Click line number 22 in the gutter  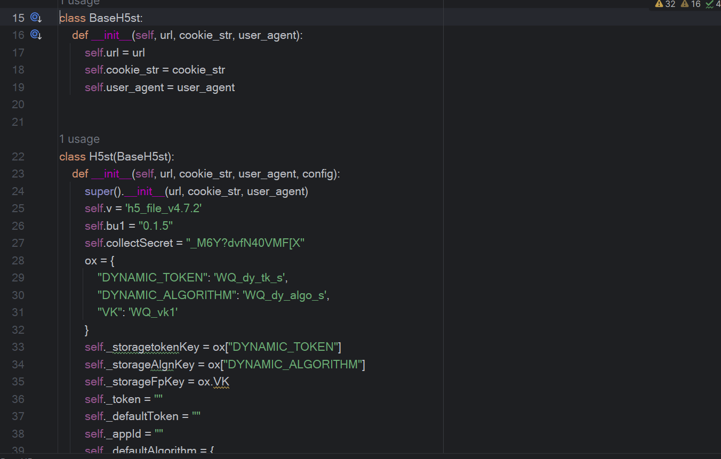click(x=18, y=157)
